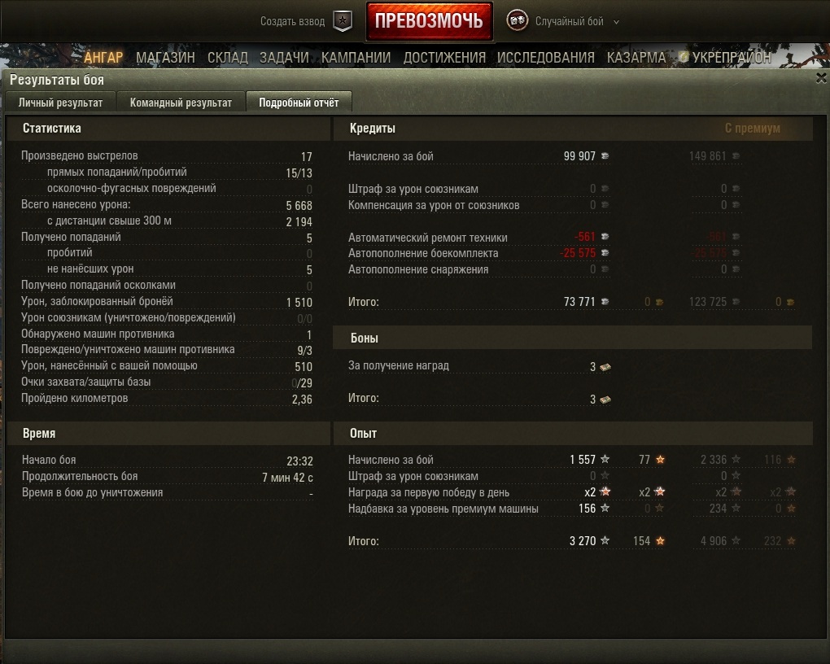Open the ДОСТИЖЕНИЯ section
Viewport: 830px width, 664px height.
pos(444,57)
